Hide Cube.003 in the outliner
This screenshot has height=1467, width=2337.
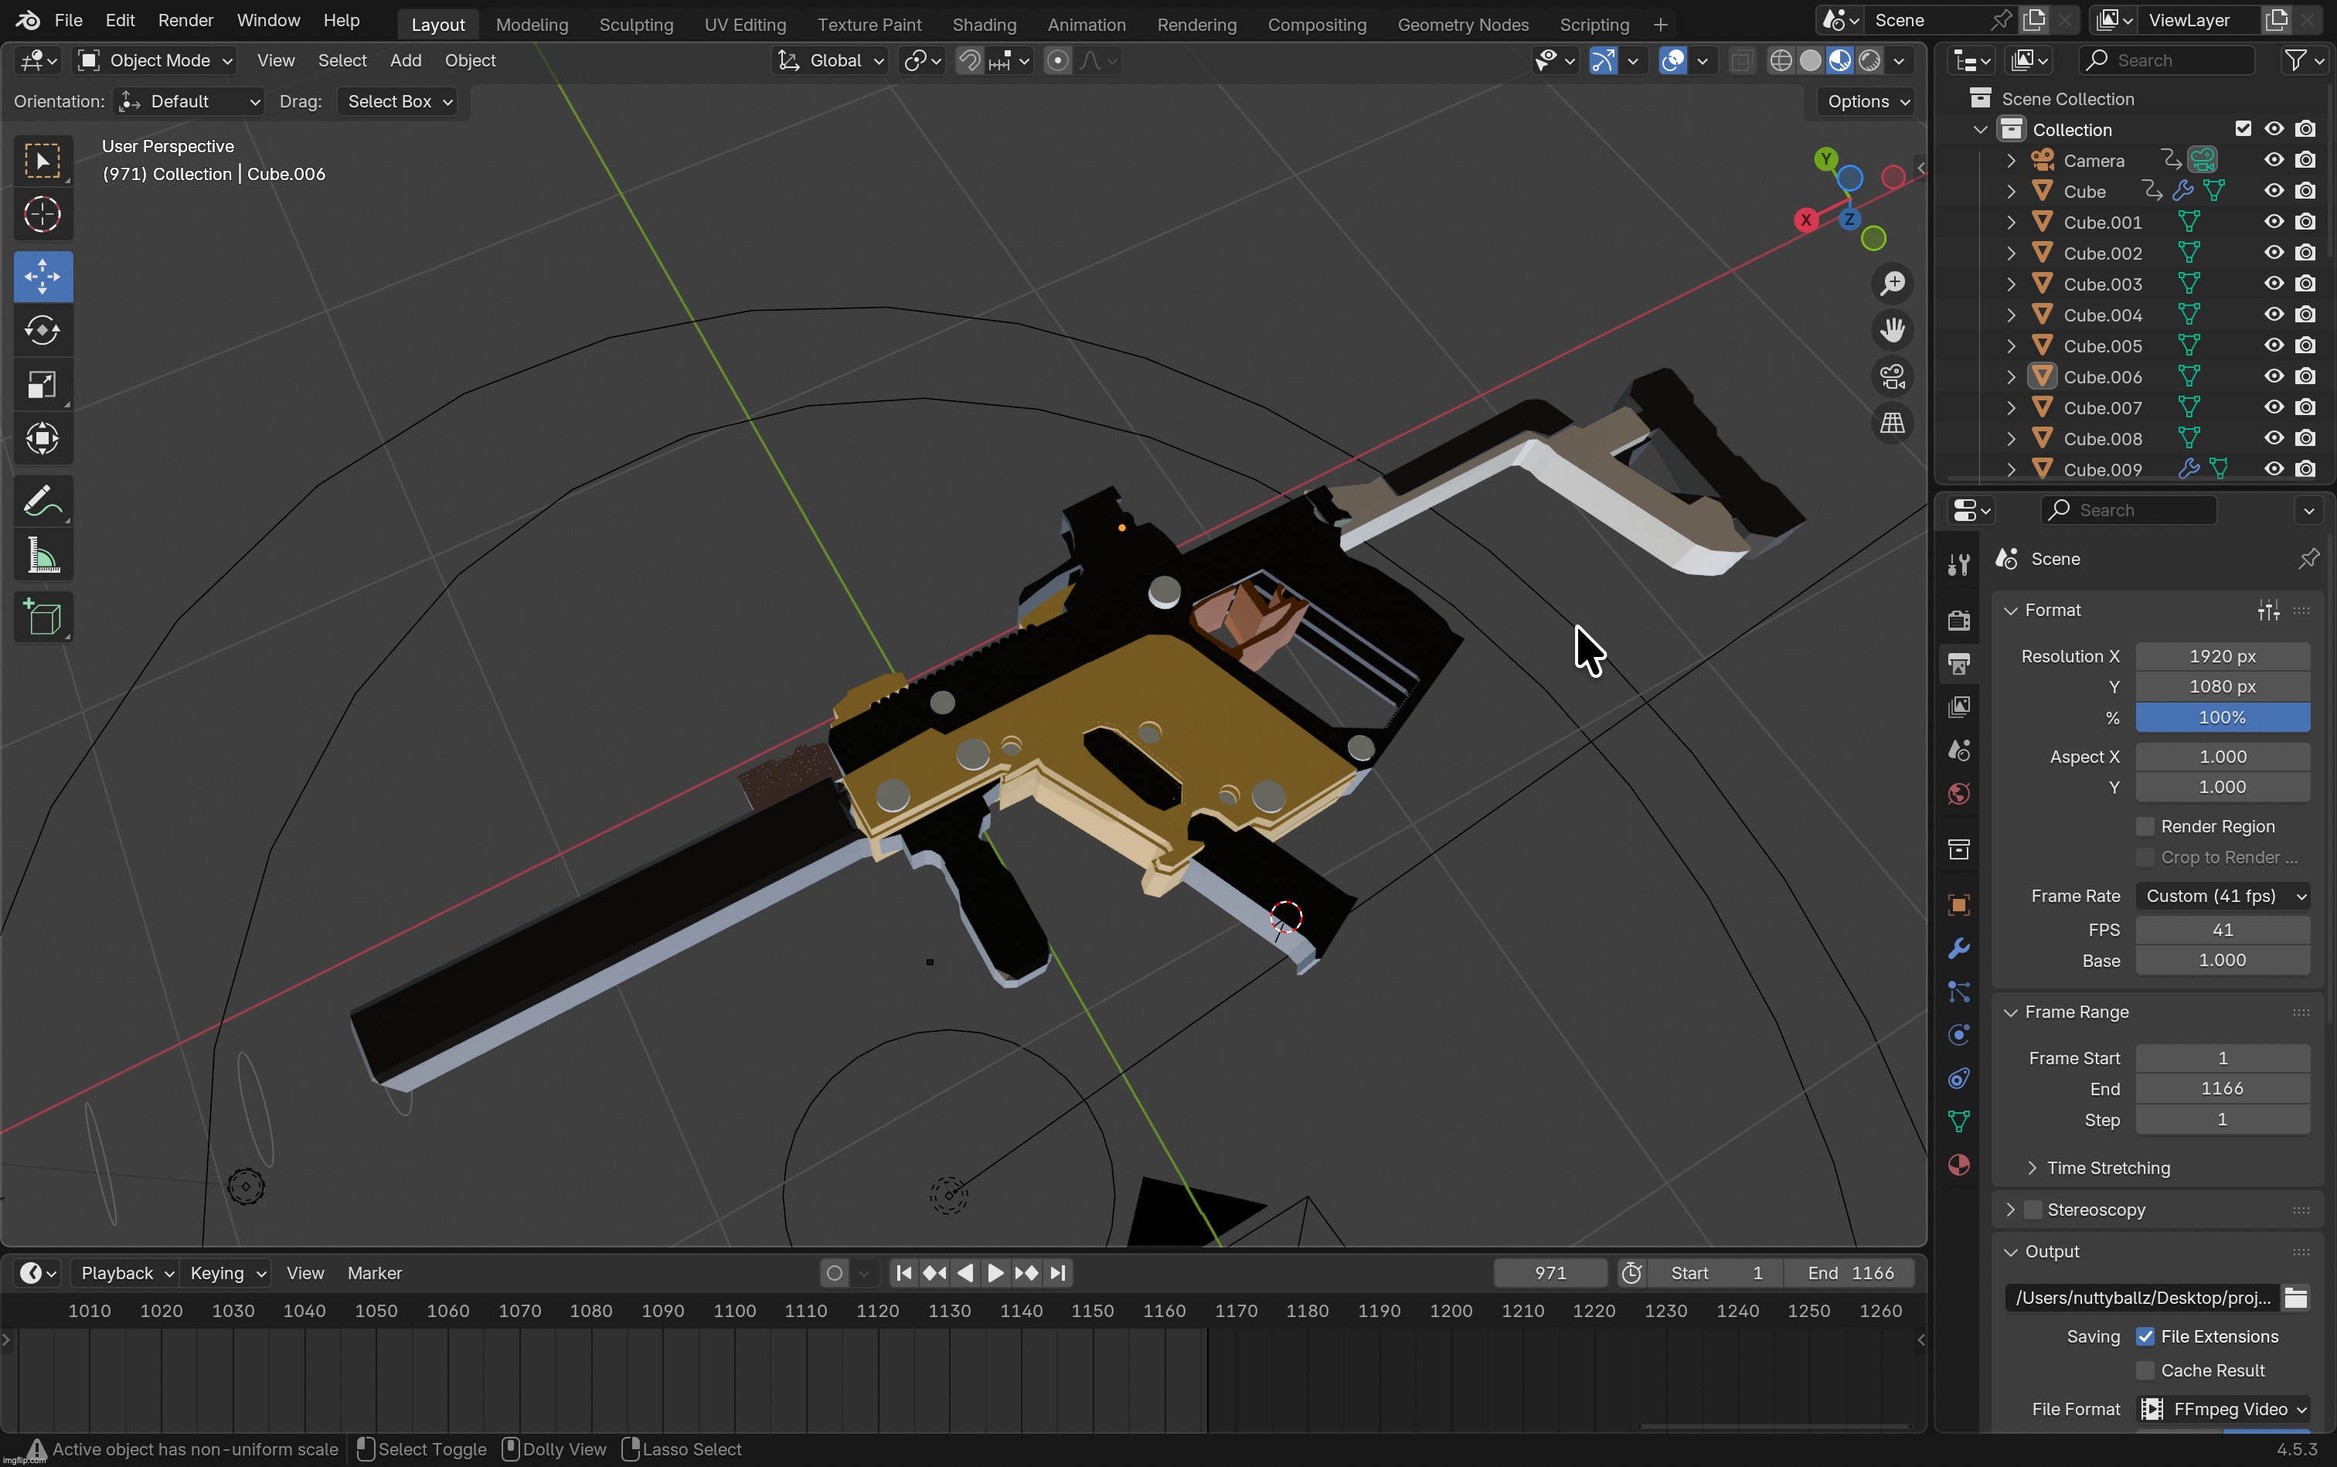tap(2273, 284)
